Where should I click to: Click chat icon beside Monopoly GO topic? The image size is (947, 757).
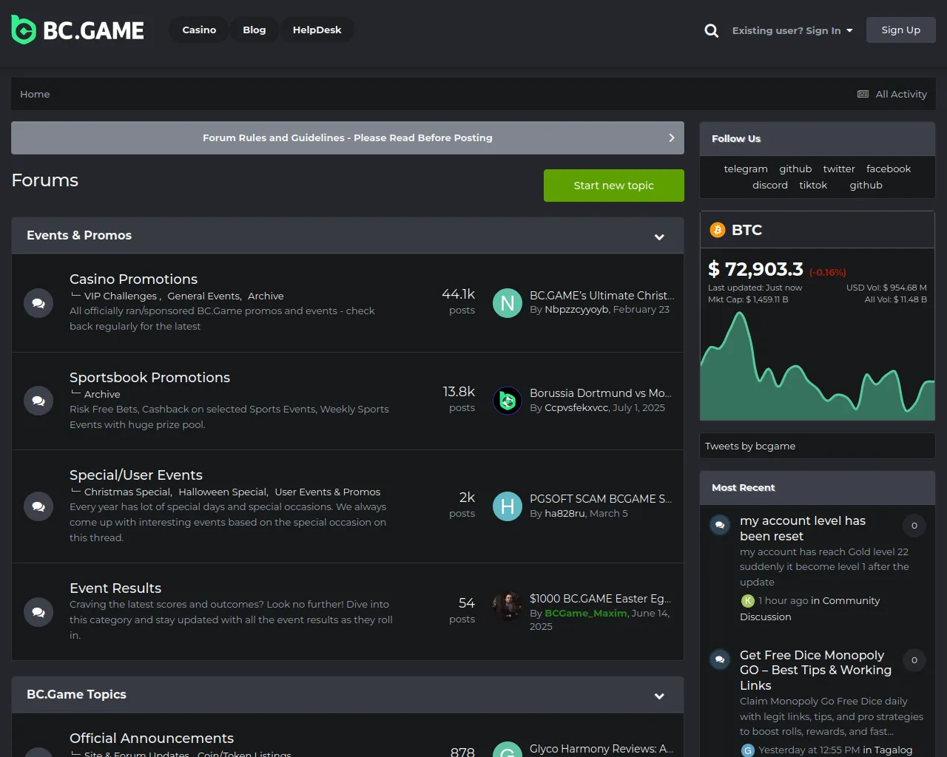click(x=720, y=659)
